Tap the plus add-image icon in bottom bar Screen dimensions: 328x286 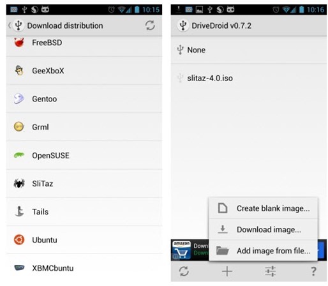coord(227,271)
